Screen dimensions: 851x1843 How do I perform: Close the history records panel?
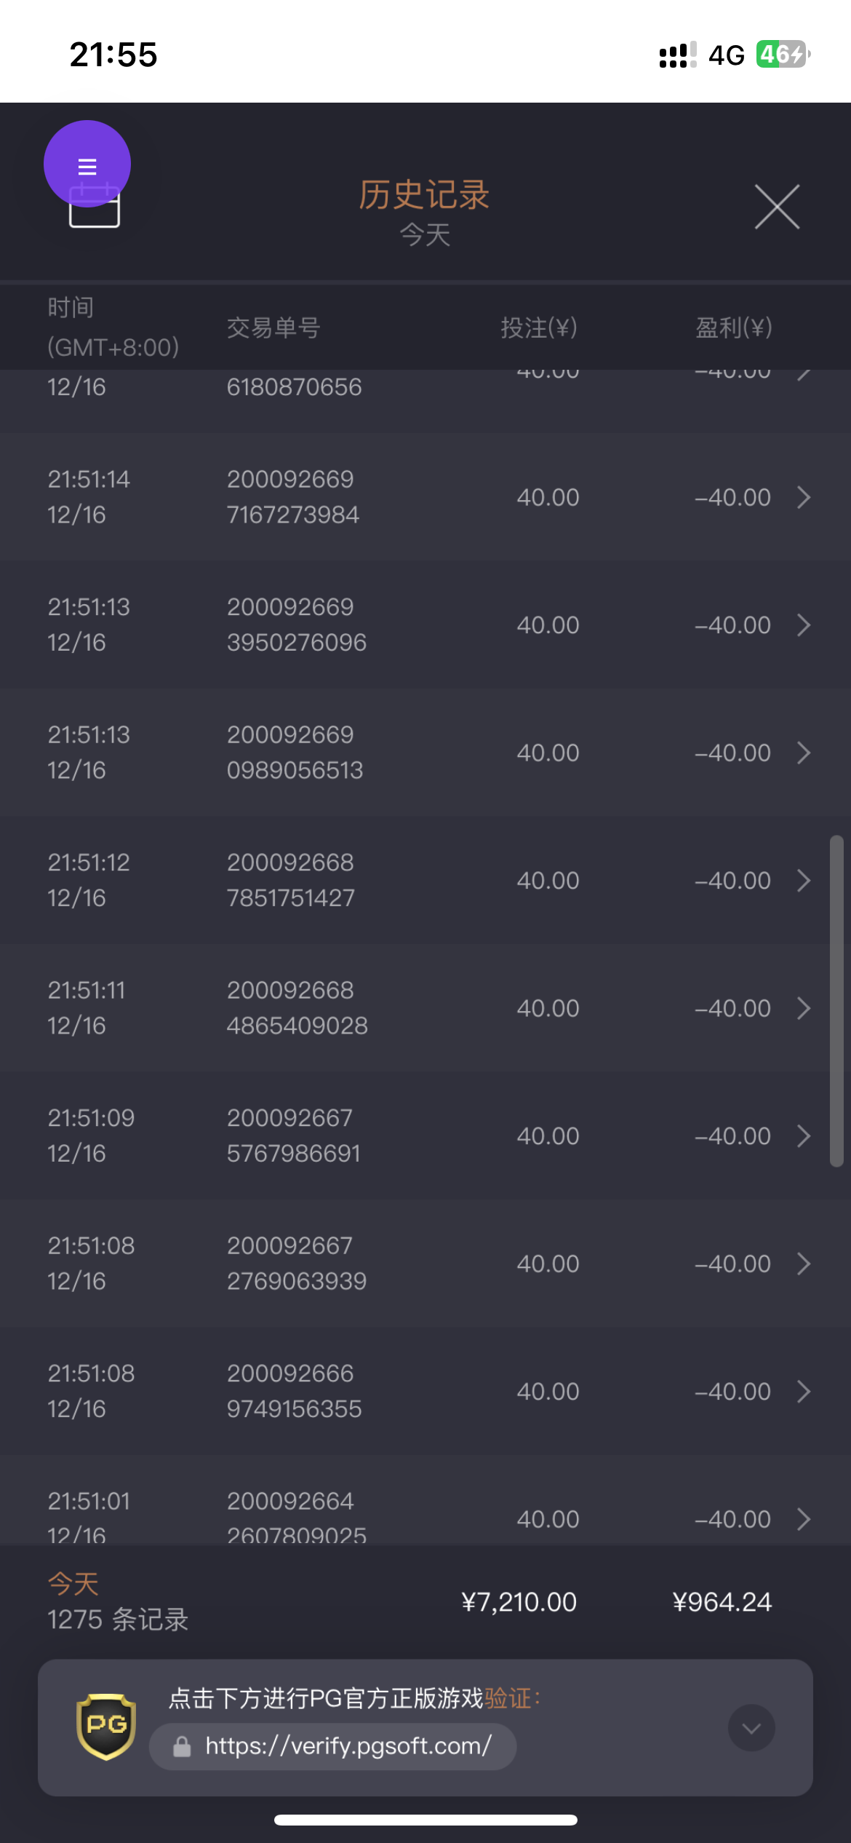coord(777,207)
